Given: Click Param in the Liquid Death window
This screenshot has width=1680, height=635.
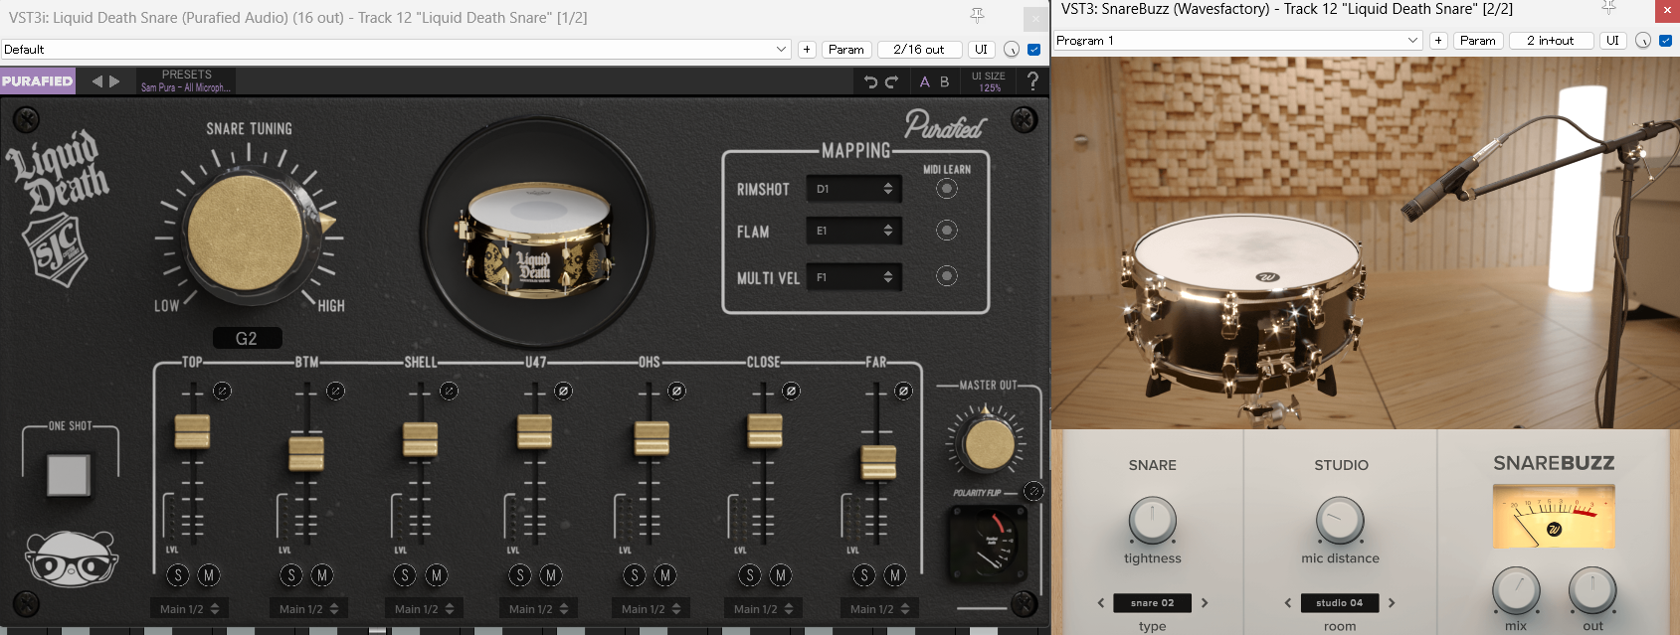Looking at the screenshot, I should pos(846,50).
